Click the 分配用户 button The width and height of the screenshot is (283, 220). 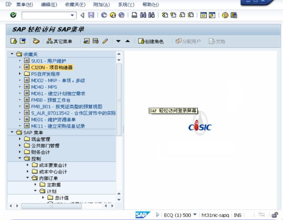188,41
